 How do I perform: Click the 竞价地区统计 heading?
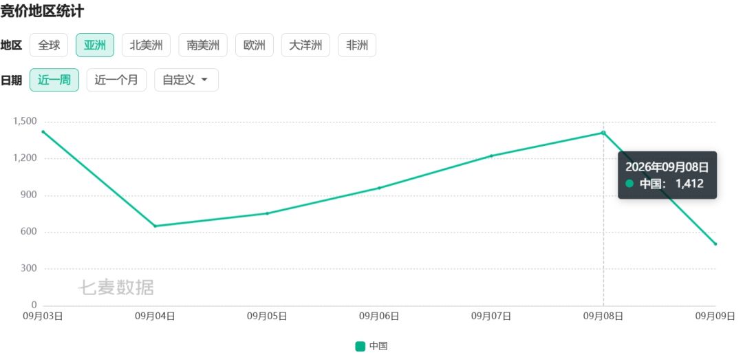tap(42, 10)
